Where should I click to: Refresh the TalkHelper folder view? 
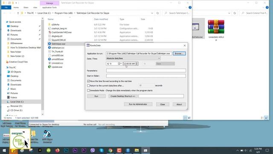pyautogui.click(x=157, y=13)
